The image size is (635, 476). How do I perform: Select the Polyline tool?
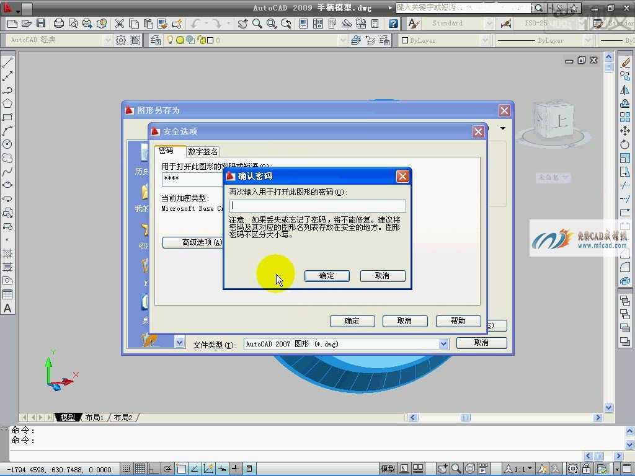[7, 90]
